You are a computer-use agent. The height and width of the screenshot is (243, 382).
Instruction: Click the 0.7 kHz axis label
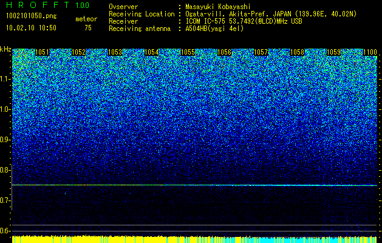pos(5,200)
